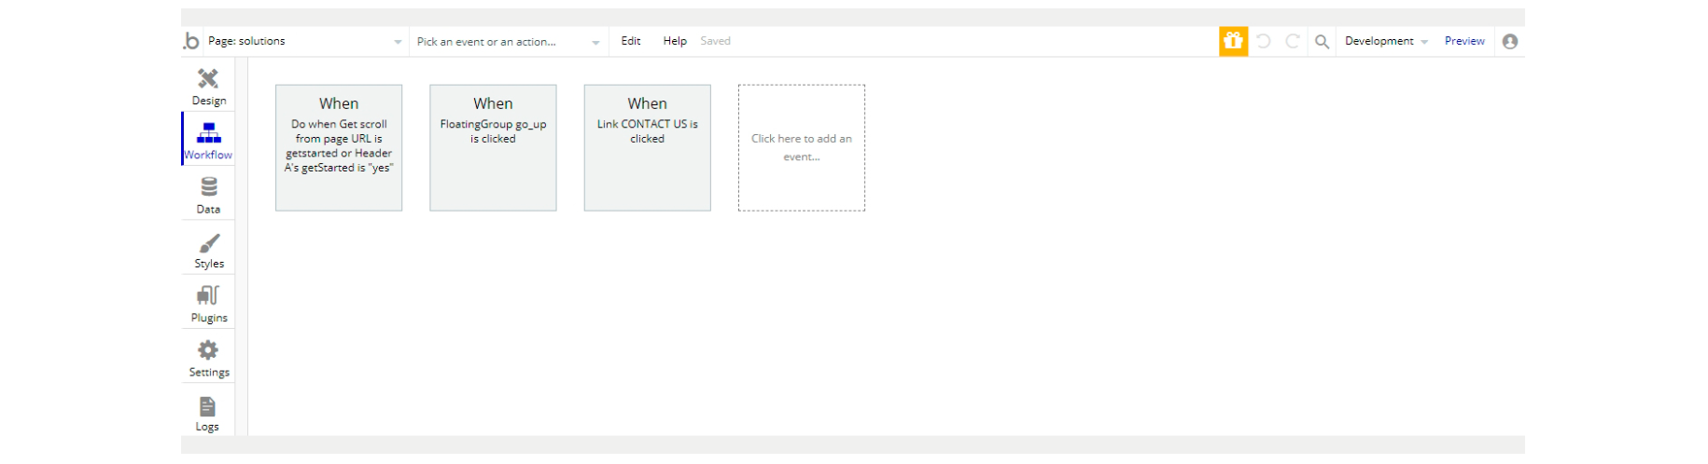Image resolution: width=1708 pixels, height=464 pixels.
Task: Click here to add an event box
Action: point(802,148)
